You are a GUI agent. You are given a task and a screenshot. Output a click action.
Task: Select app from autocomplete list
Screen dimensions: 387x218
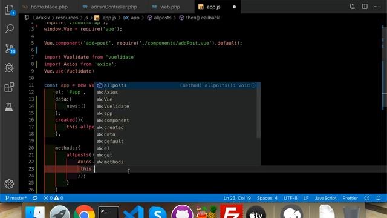pyautogui.click(x=176, y=113)
